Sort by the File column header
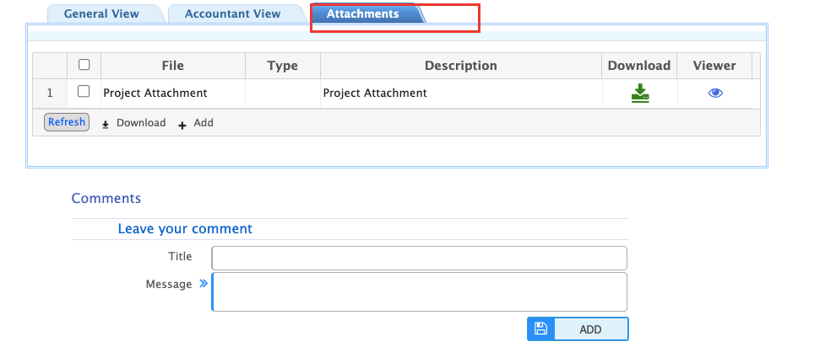836x363 pixels. tap(173, 66)
